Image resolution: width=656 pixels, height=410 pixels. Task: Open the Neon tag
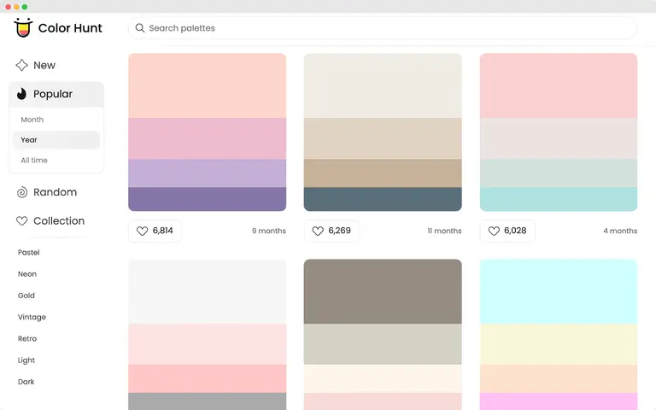(27, 274)
